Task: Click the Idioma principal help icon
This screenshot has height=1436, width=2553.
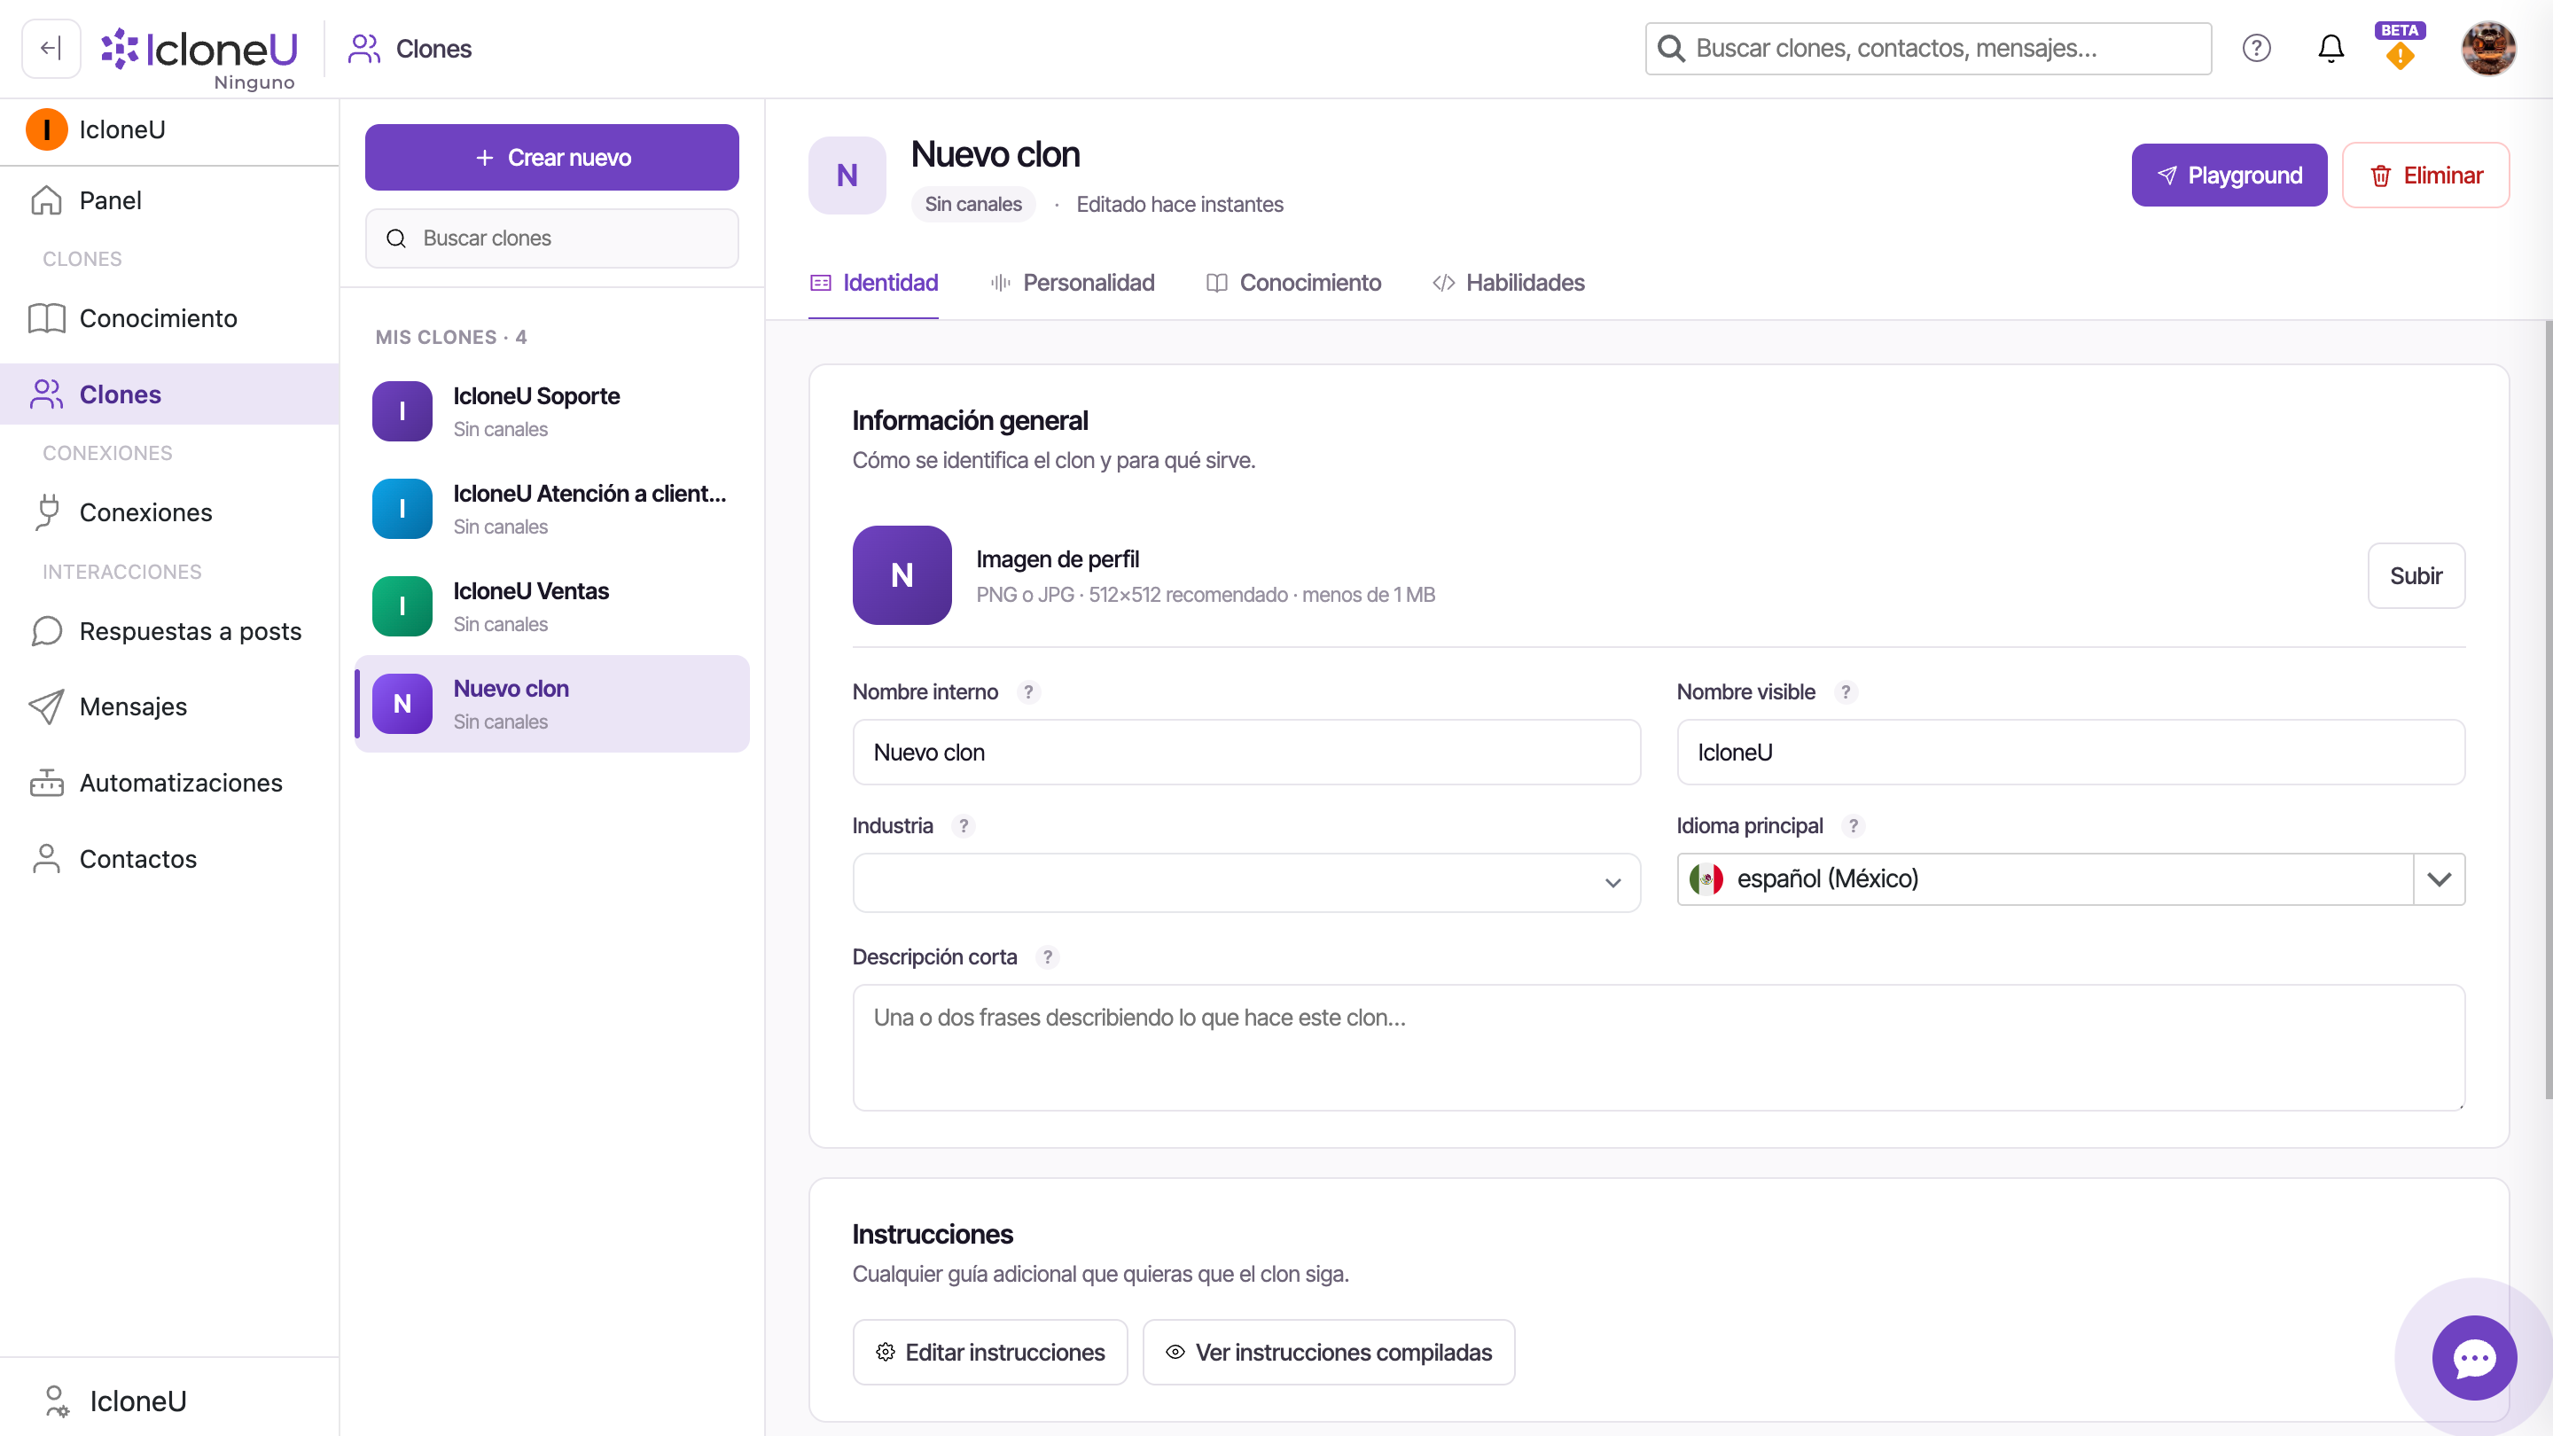Action: tap(1854, 825)
